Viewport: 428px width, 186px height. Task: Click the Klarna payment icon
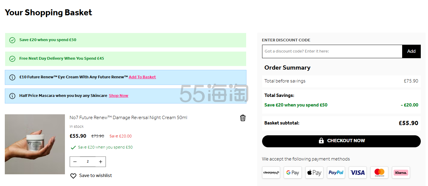point(401,172)
